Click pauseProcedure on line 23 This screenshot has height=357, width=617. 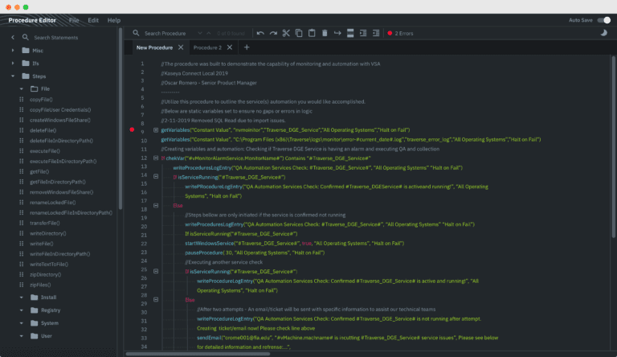(x=204, y=252)
